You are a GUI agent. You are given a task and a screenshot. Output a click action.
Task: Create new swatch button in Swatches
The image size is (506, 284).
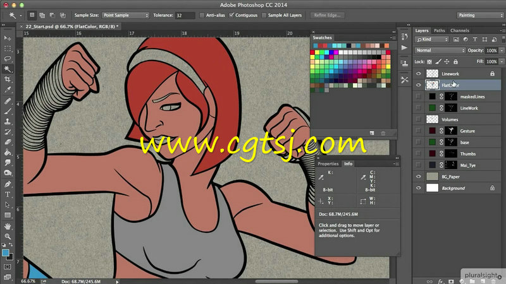(x=372, y=133)
